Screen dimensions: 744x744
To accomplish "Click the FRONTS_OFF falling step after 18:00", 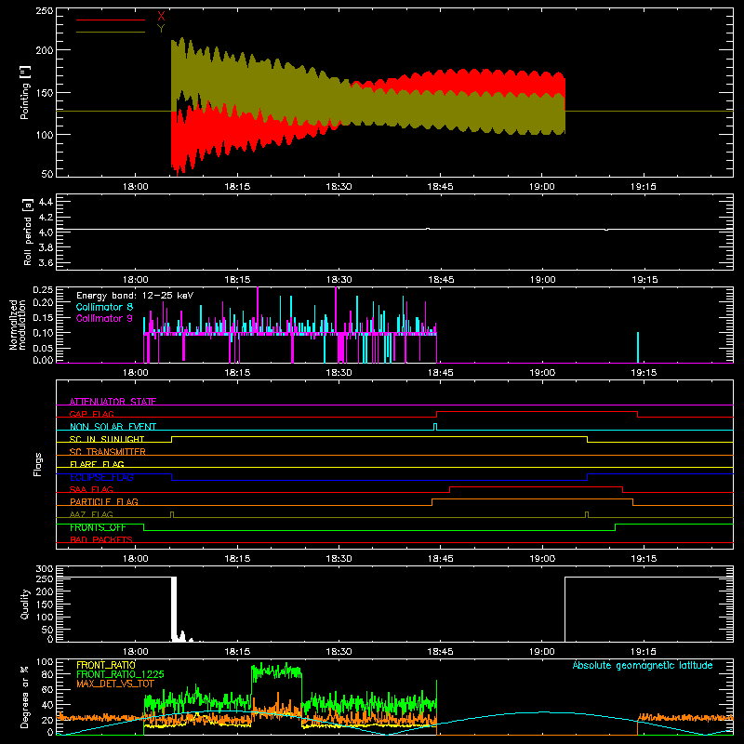I will point(144,527).
